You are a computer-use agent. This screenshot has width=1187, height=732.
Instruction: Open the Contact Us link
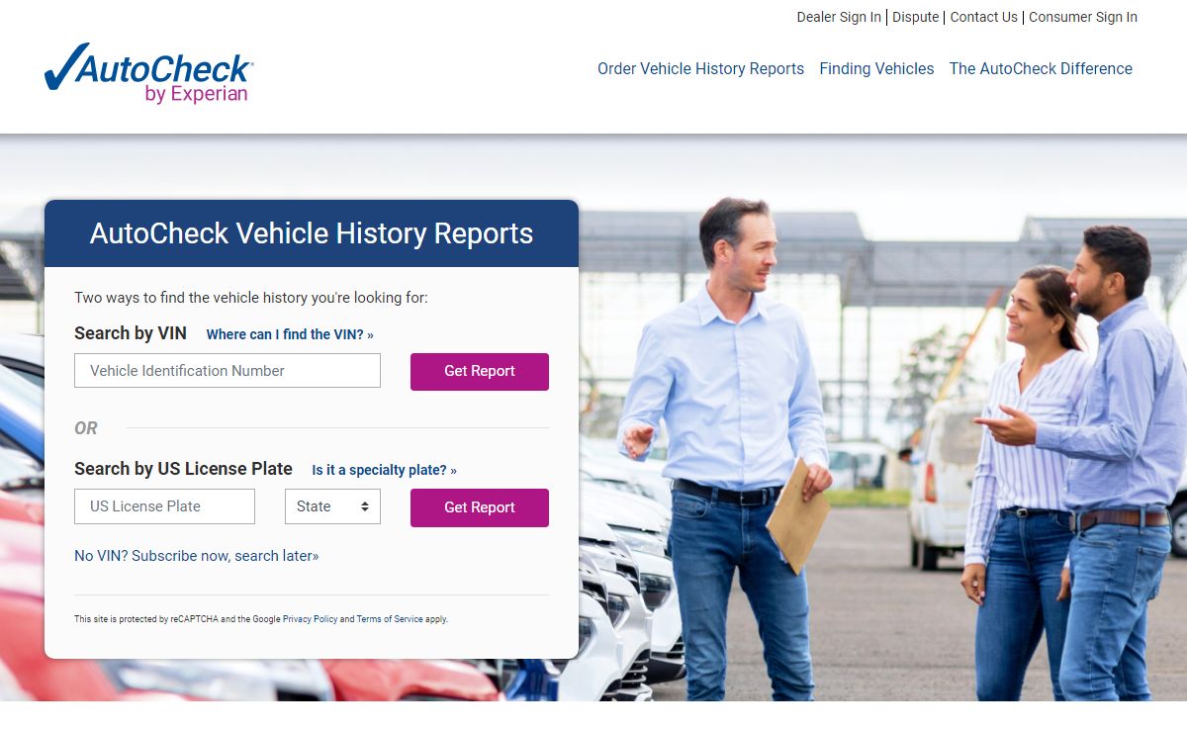(983, 17)
